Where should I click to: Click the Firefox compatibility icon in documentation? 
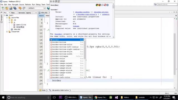pos(100,5)
